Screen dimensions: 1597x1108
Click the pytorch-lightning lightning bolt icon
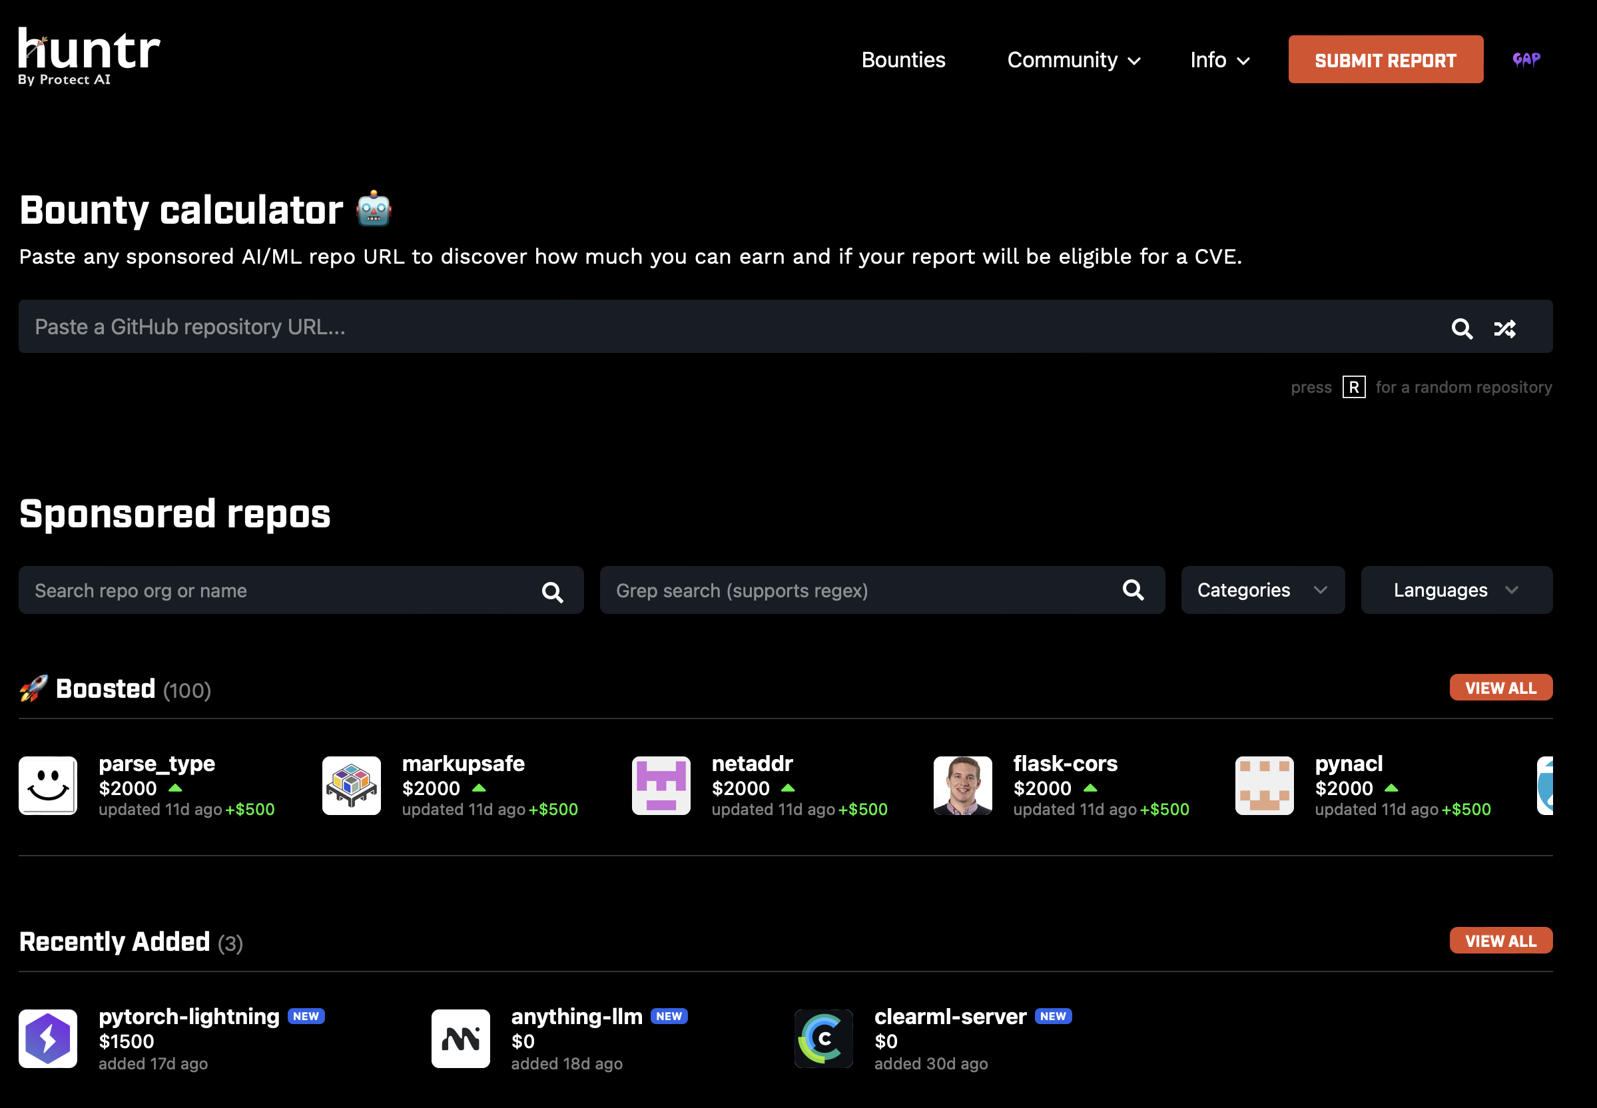point(48,1038)
